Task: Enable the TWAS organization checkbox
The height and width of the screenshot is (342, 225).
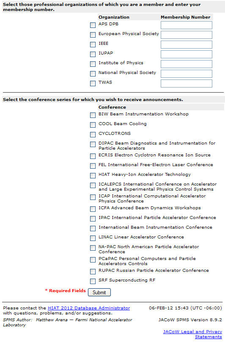Action: pyautogui.click(x=93, y=83)
